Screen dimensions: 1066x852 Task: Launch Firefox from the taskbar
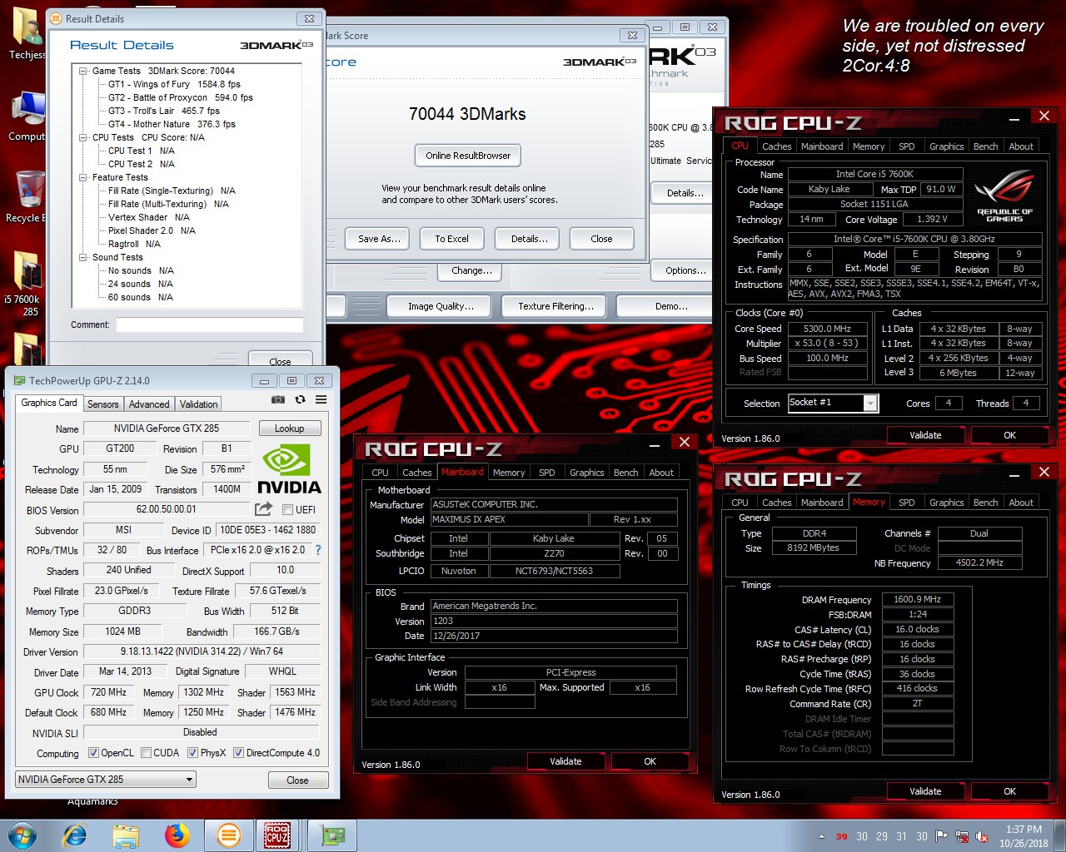click(177, 835)
